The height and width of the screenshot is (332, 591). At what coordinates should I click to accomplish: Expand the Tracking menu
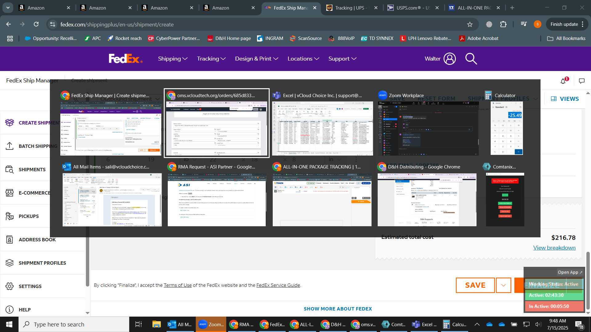[211, 59]
